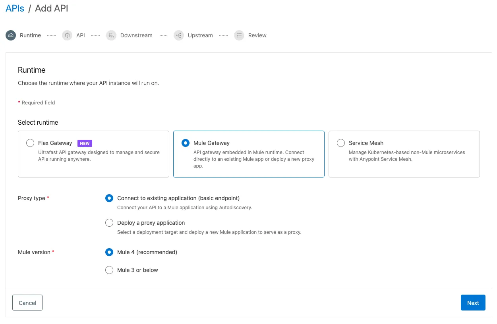Select the Flex Gateway radio button
Image resolution: width=497 pixels, height=324 pixels.
pos(30,143)
